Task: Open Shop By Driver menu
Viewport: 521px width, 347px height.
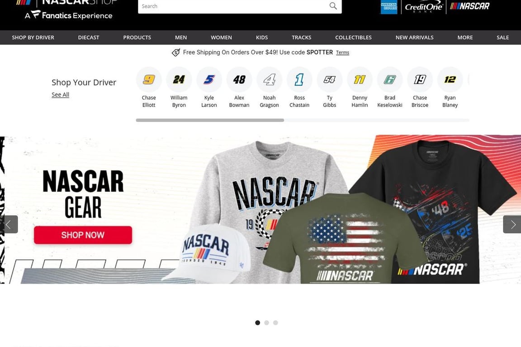Action: (x=33, y=38)
